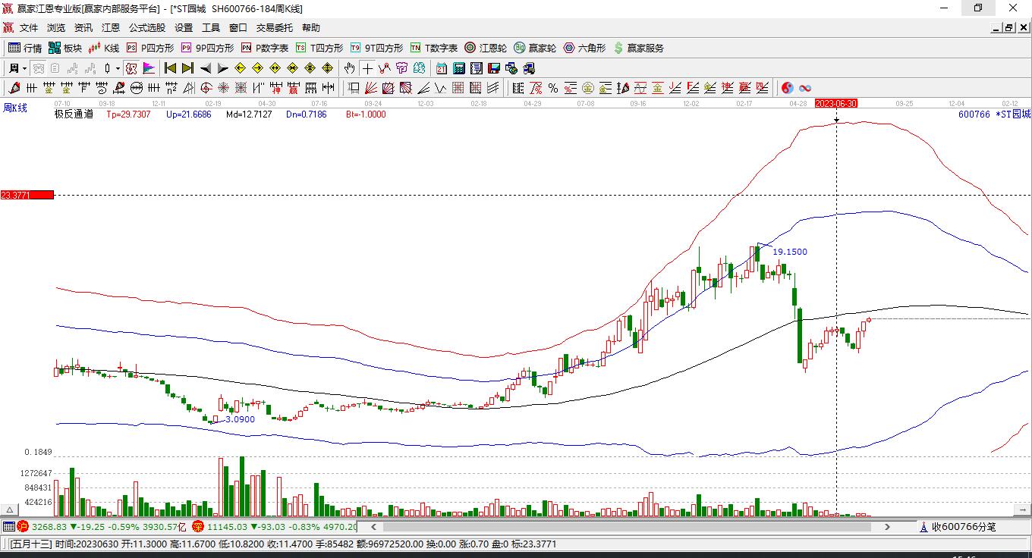Viewport: 1032px width, 558px height.
Task: Open the 板块 sector view
Action: click(x=65, y=48)
